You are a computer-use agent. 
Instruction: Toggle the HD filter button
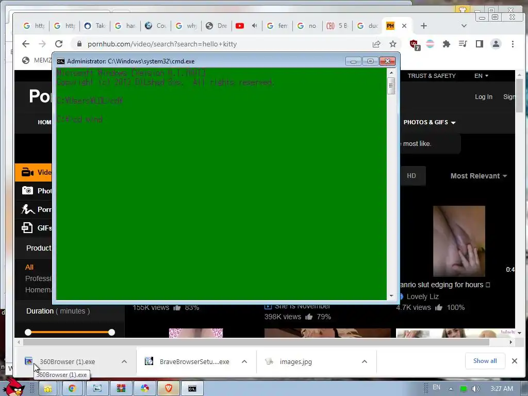click(412, 176)
